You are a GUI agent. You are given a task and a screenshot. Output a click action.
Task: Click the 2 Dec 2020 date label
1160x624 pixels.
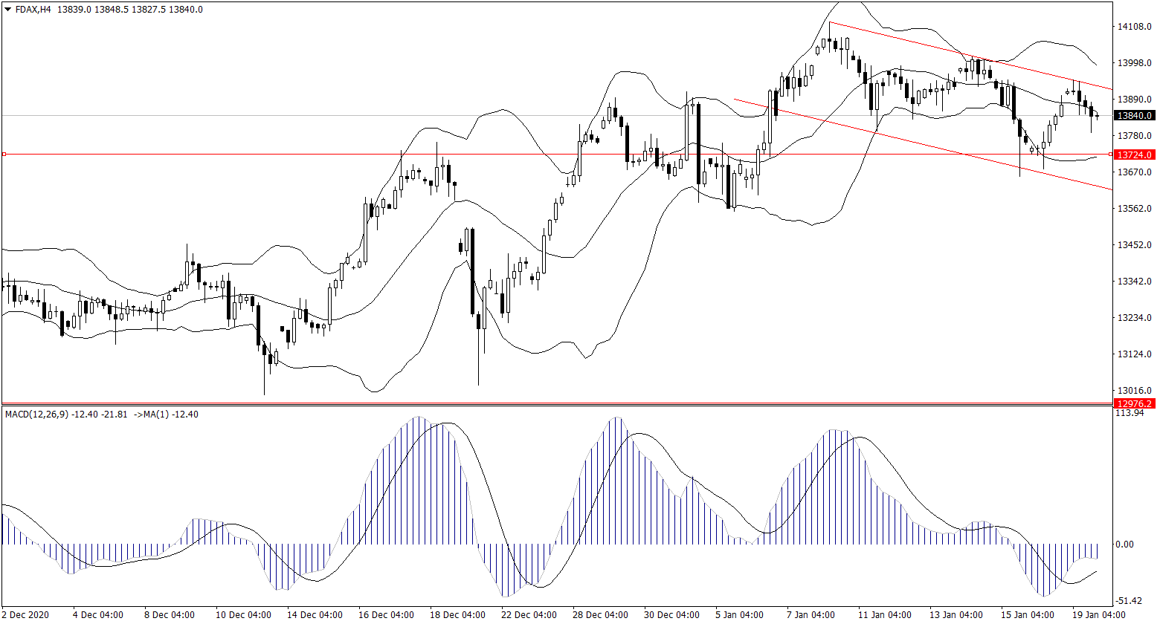pyautogui.click(x=28, y=615)
